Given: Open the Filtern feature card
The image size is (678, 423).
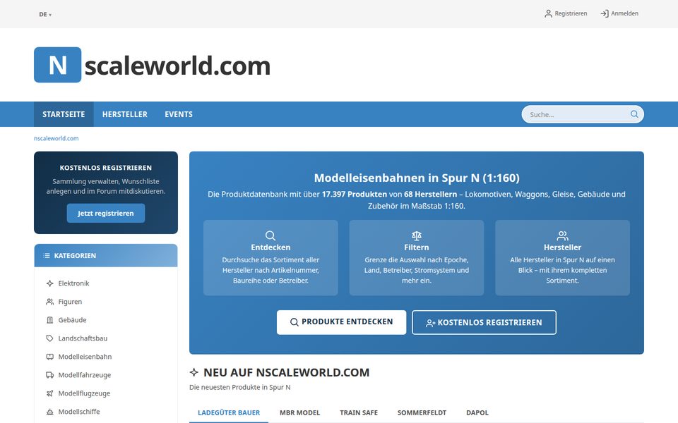Looking at the screenshot, I should pyautogui.click(x=417, y=258).
